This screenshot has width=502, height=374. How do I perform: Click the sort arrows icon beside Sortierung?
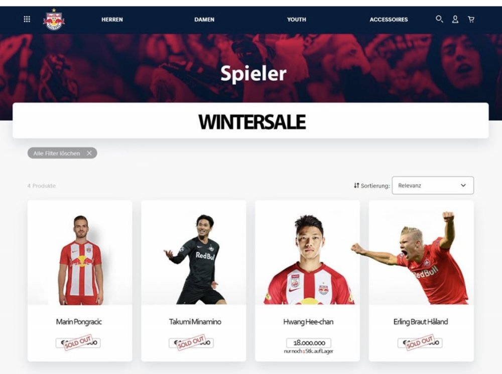tap(356, 185)
